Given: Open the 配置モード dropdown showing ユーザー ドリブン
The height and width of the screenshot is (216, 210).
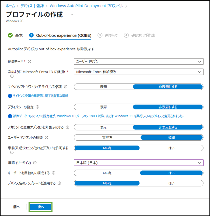Looking at the screenshot, I should [x=139, y=61].
